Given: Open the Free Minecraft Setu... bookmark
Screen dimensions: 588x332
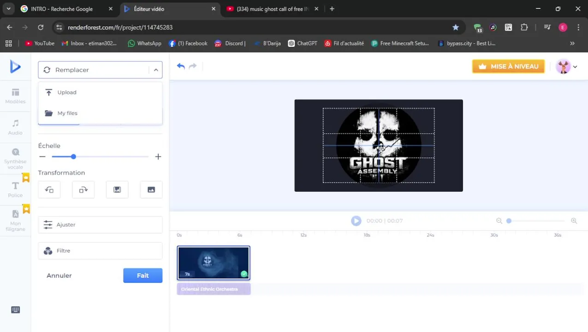Looking at the screenshot, I should pos(400,43).
